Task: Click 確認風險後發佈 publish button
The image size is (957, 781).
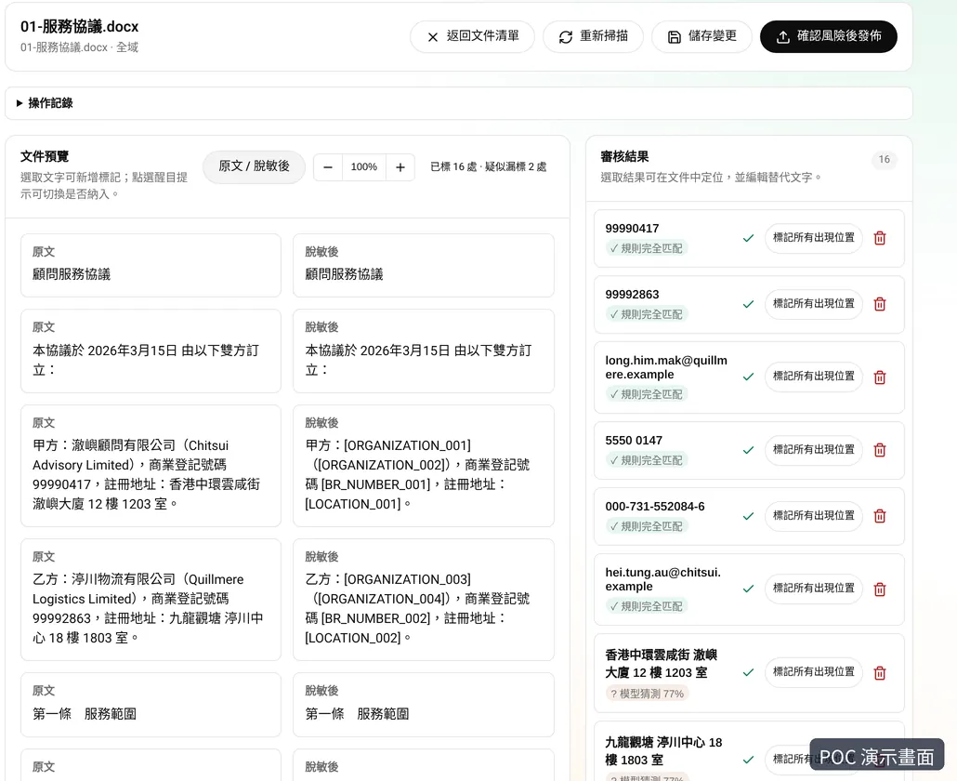Action: 828,36
